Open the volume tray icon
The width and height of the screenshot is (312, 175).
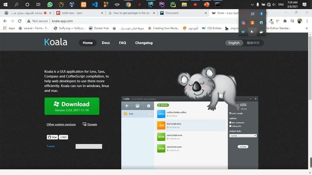(x=274, y=4)
